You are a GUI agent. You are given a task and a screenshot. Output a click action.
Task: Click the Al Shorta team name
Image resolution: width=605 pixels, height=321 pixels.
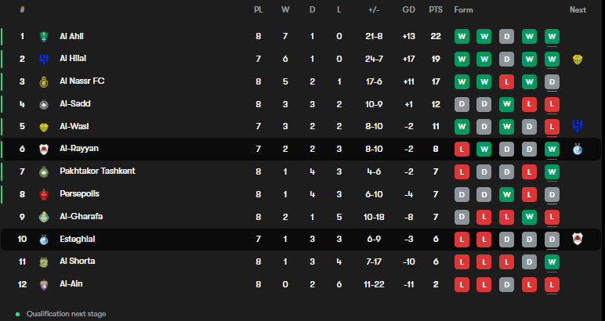(77, 261)
